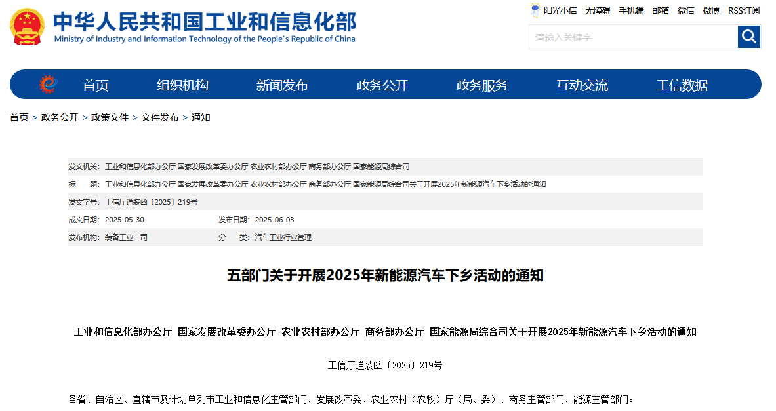This screenshot has width=776, height=411.
Task: Open the 组织机构 navigation menu
Action: click(182, 85)
